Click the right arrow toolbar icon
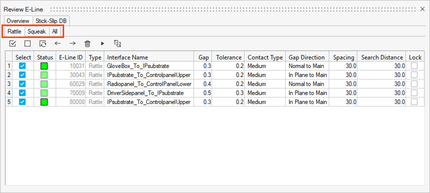430x193 pixels. click(x=73, y=44)
